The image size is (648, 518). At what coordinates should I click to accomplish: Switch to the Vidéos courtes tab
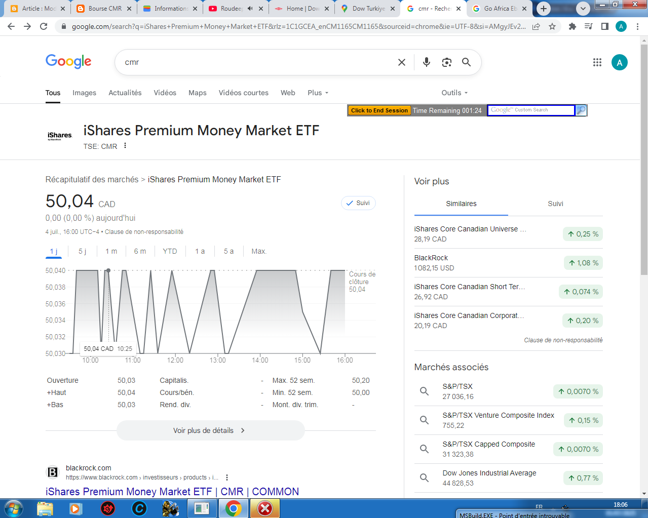244,93
